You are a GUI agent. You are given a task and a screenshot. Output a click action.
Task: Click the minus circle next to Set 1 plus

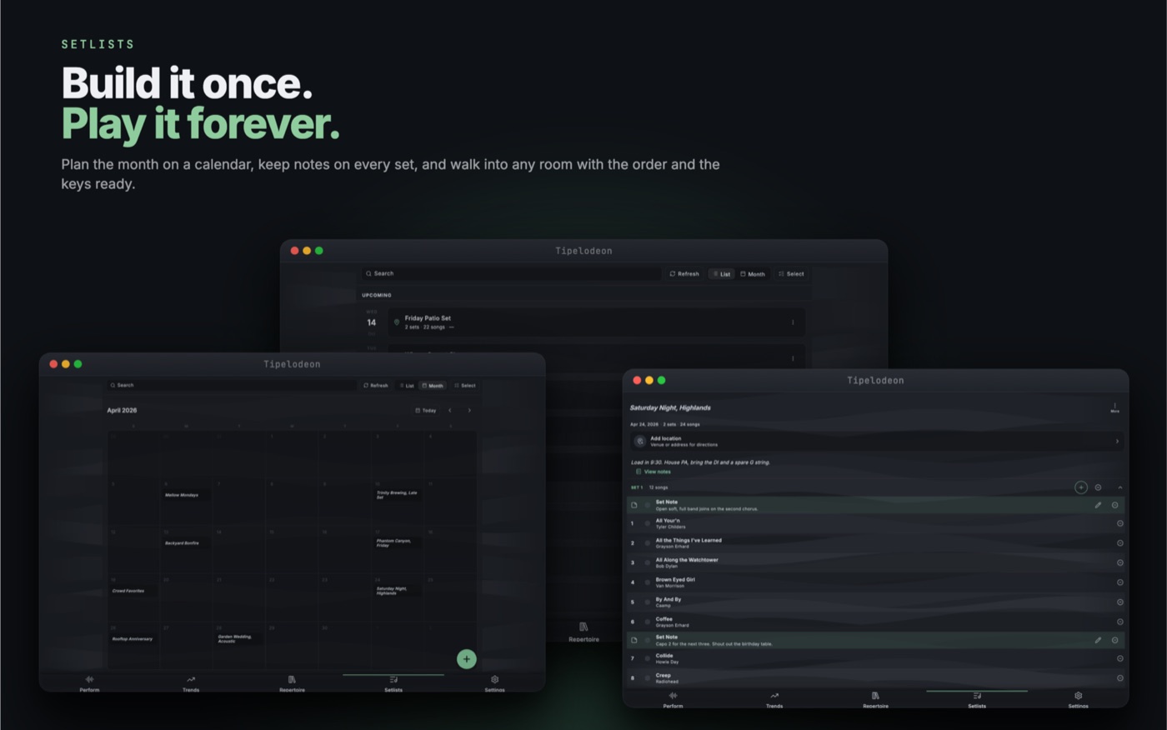[x=1098, y=487]
